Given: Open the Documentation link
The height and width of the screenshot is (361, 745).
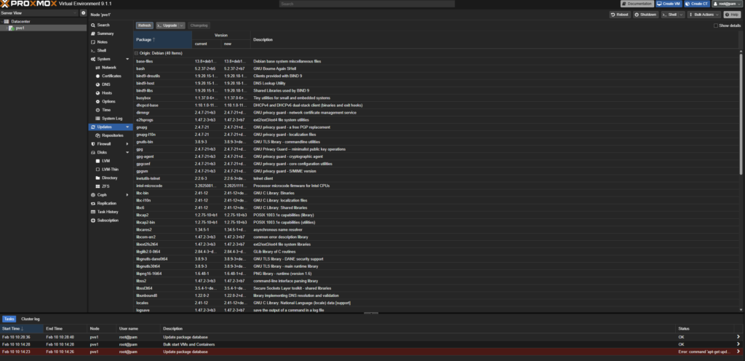Looking at the screenshot, I should pos(637,4).
